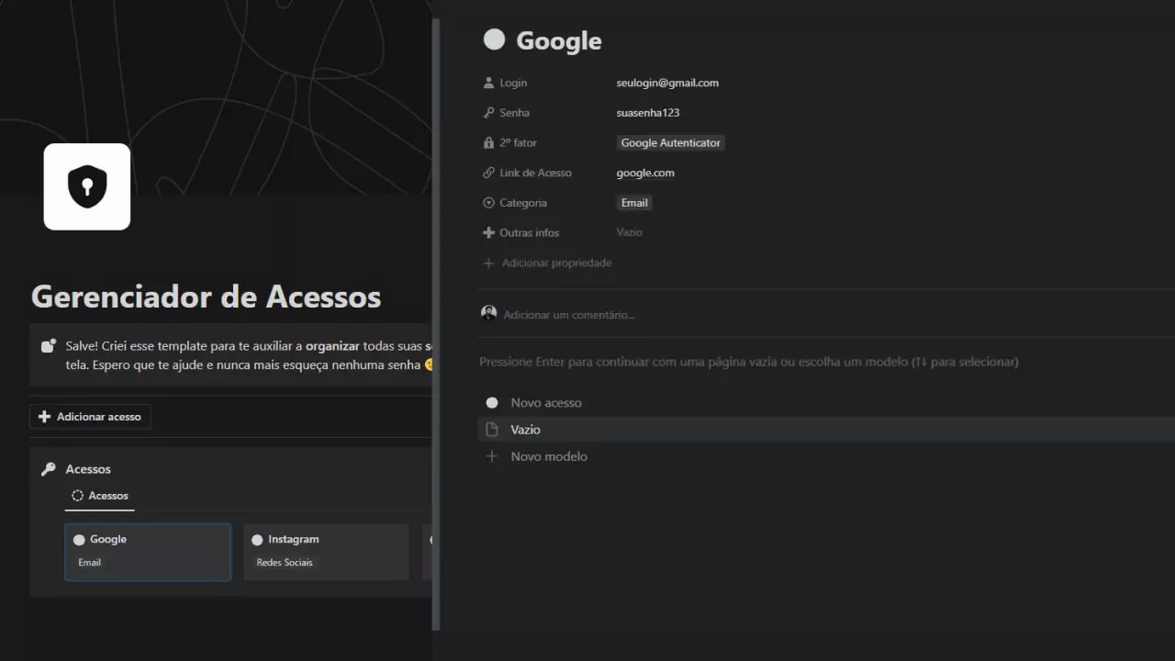1175x661 pixels.
Task: Open the Google access card
Action: tap(148, 553)
